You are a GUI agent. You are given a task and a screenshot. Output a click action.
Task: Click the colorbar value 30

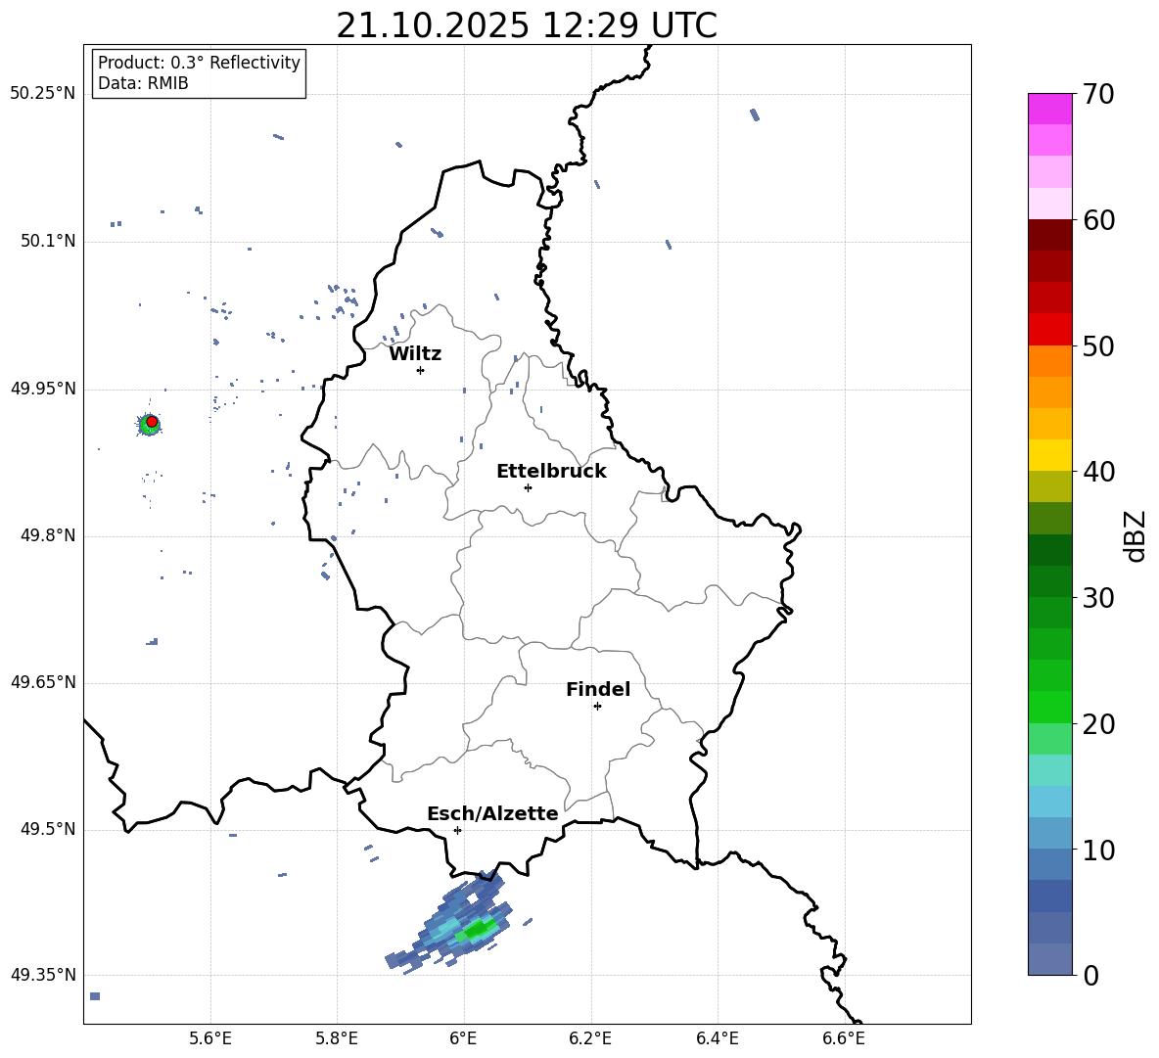pos(1098,598)
